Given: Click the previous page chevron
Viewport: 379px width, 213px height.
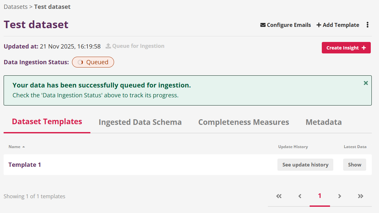Looking at the screenshot, I should (x=300, y=196).
